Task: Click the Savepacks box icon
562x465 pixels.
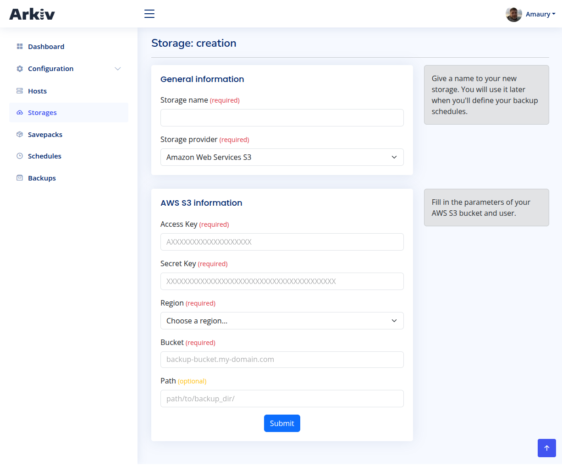Action: click(20, 134)
